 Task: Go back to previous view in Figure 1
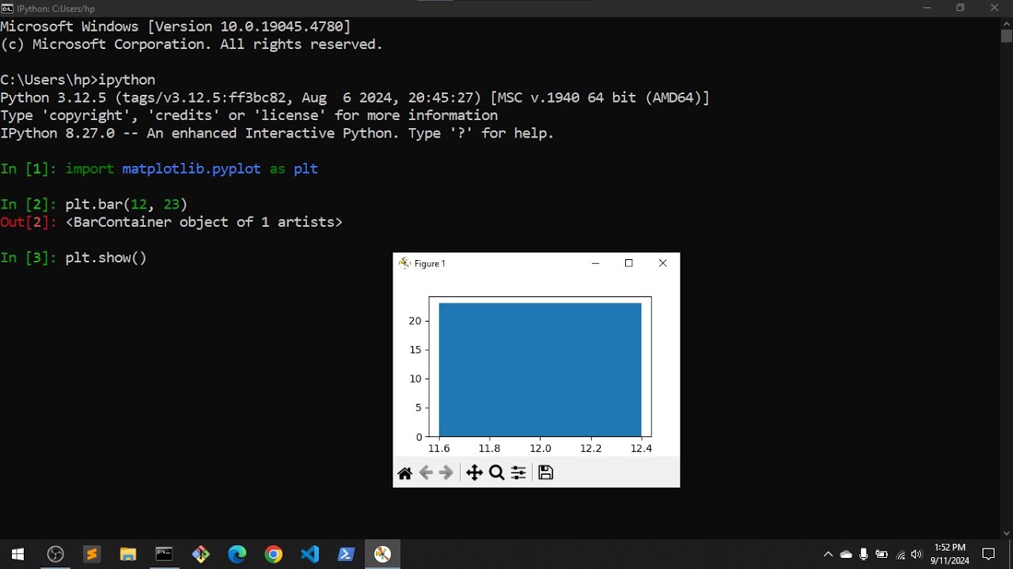426,473
